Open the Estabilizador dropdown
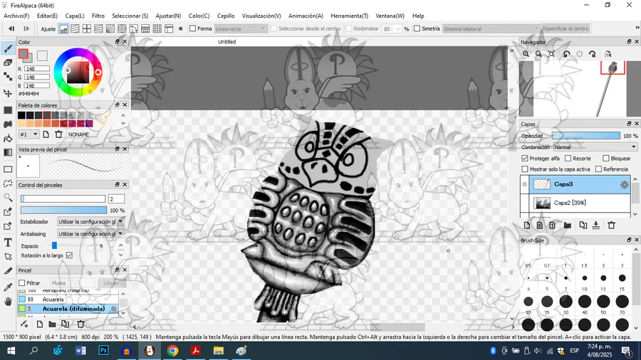 click(90, 222)
